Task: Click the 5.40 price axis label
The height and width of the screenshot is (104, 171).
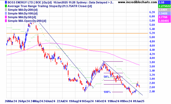Action: click(152, 29)
